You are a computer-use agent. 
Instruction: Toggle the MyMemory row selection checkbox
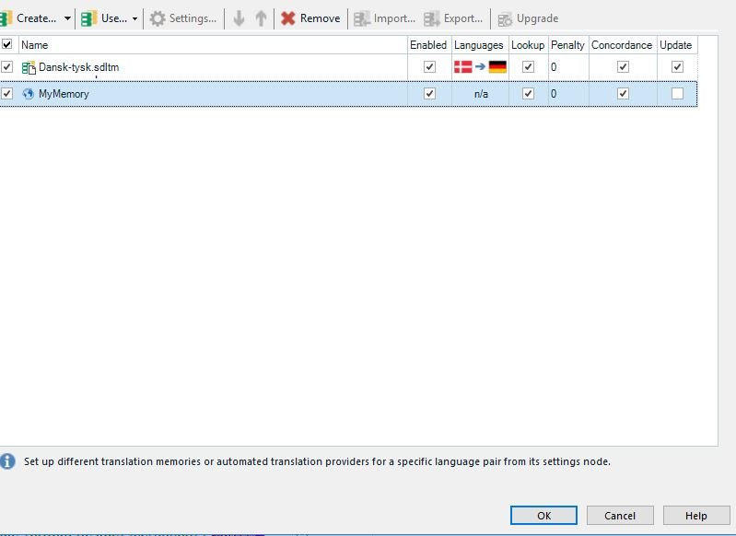6,93
